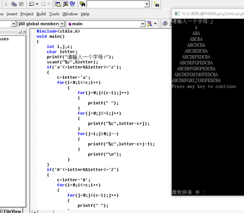Switch to the FileView tab
This screenshot has height=213, width=244.
coord(11,211)
